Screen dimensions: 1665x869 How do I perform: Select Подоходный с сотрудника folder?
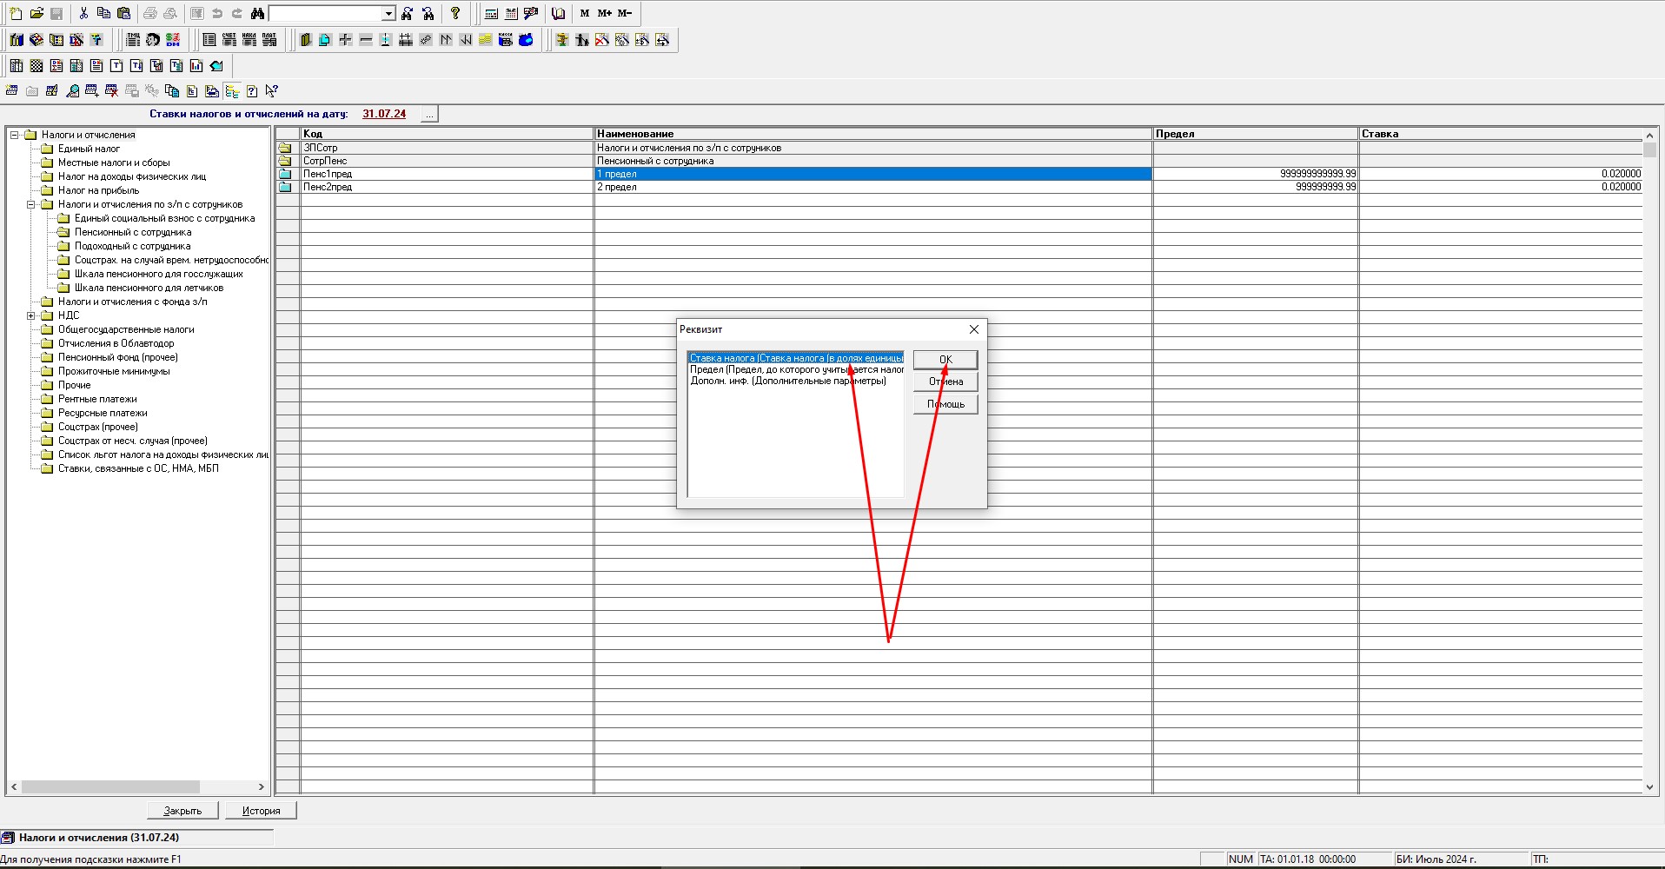132,246
